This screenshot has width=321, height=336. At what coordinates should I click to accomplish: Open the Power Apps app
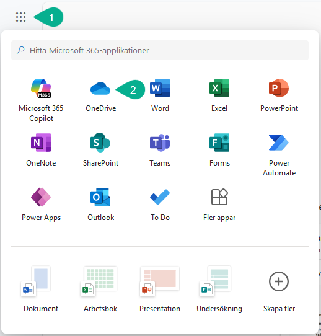click(41, 205)
